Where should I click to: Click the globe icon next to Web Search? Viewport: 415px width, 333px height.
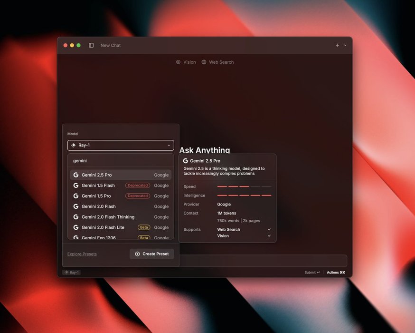tap(204, 62)
